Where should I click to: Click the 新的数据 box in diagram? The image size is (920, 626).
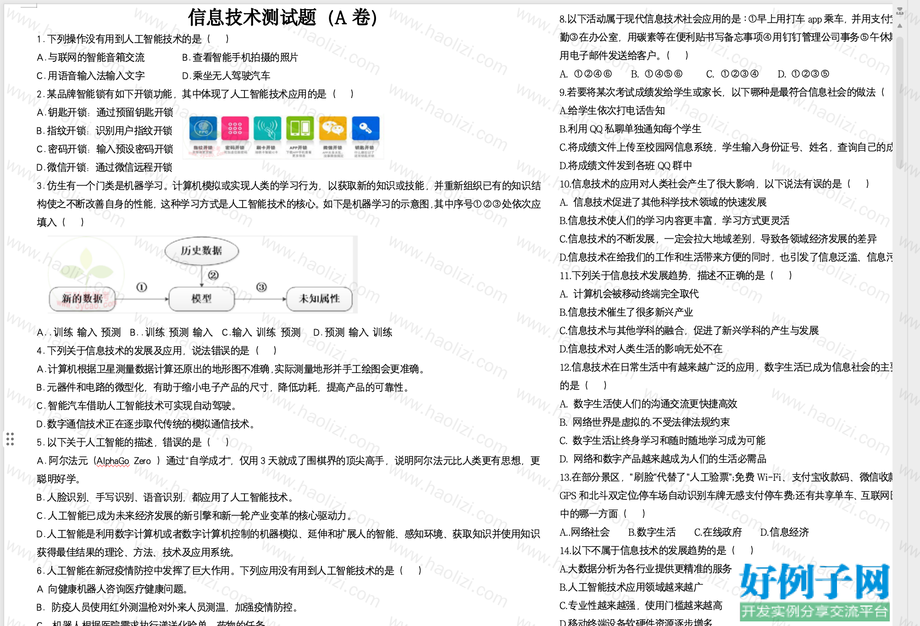83,299
